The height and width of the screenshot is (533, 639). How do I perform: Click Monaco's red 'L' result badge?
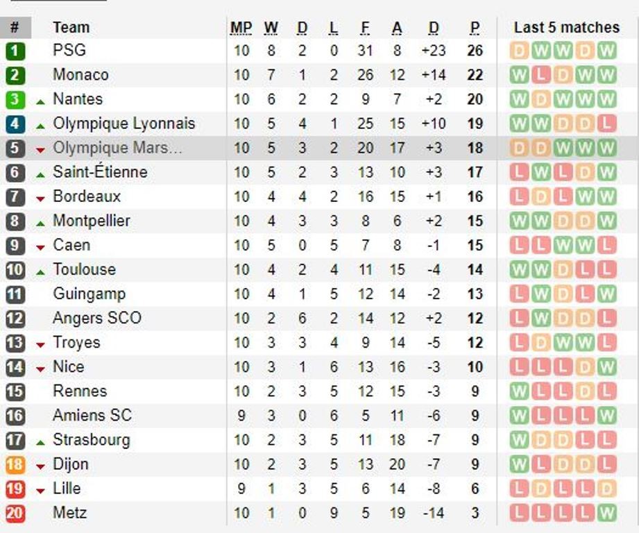coord(540,75)
